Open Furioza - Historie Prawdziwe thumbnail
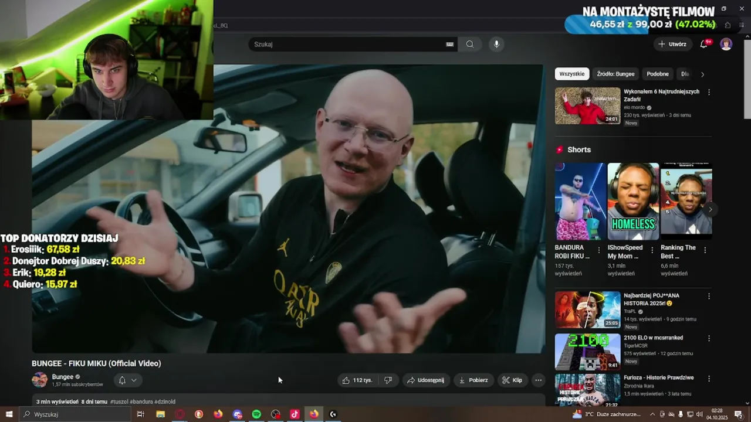The height and width of the screenshot is (422, 751). point(587,390)
